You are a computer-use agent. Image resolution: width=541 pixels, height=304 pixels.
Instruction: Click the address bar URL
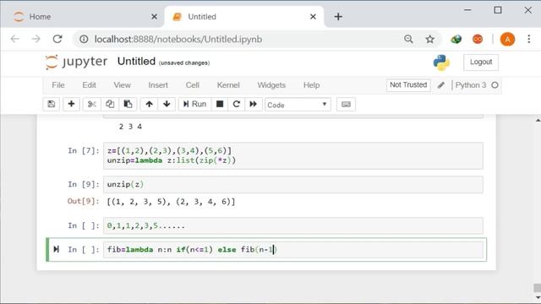(x=178, y=40)
